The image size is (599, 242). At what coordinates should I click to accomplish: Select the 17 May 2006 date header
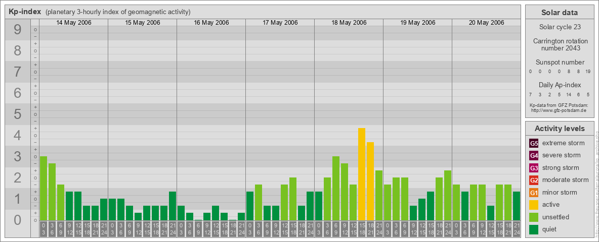pos(280,23)
